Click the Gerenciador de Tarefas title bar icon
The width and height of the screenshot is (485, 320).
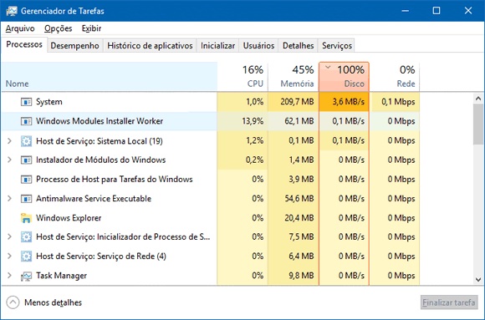[12, 11]
